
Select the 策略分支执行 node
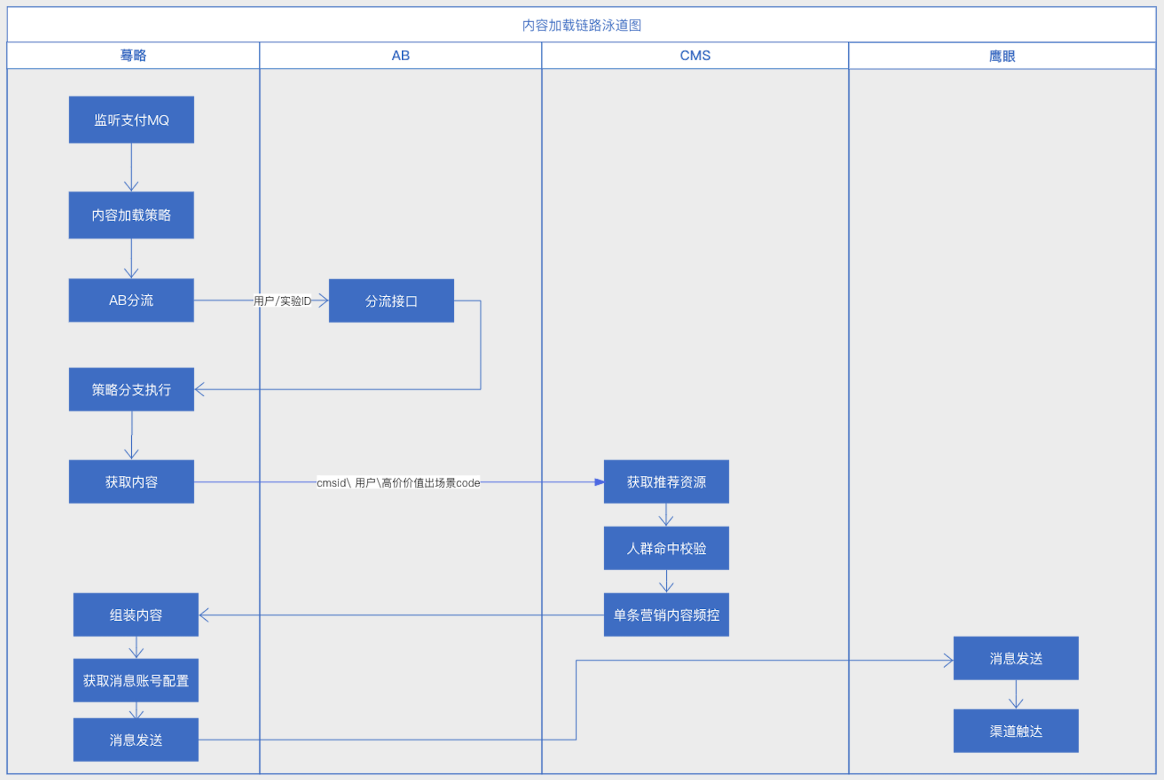tap(131, 389)
